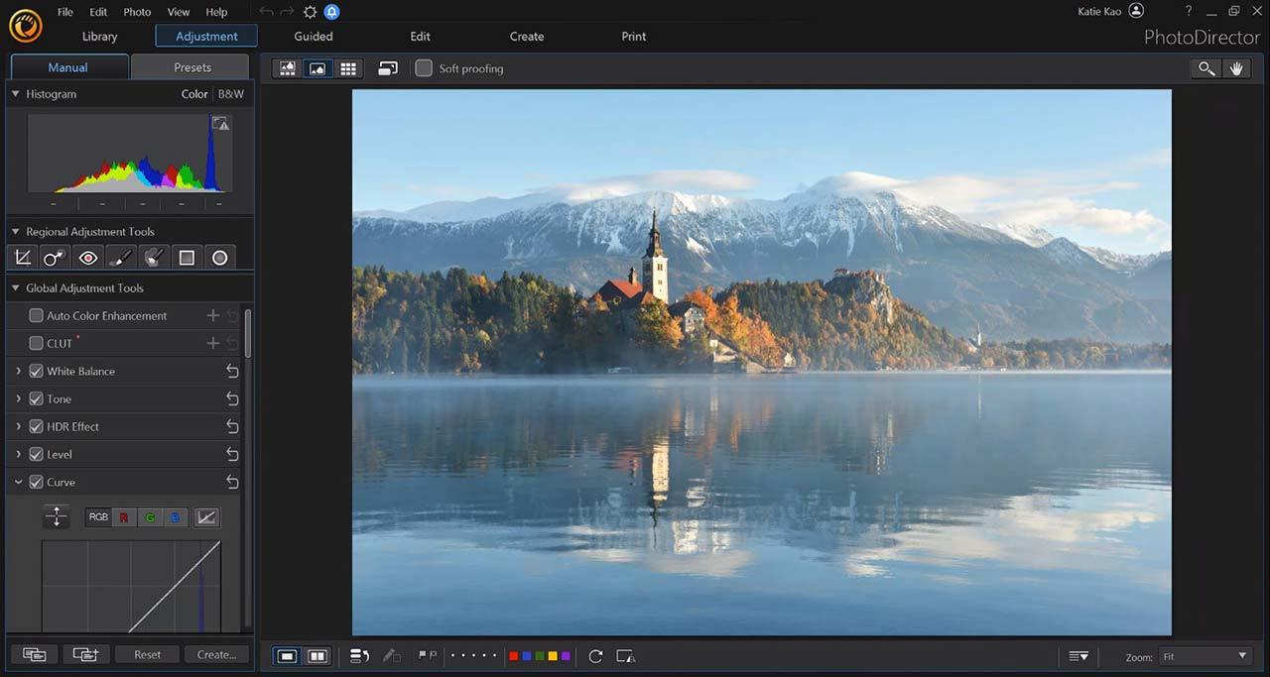The height and width of the screenshot is (677, 1270).
Task: Click the rotate photo icon
Action: coord(595,656)
